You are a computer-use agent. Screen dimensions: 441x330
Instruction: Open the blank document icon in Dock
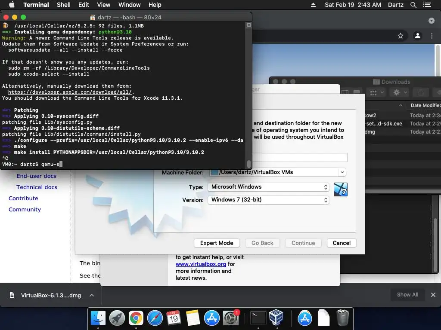pos(324,318)
